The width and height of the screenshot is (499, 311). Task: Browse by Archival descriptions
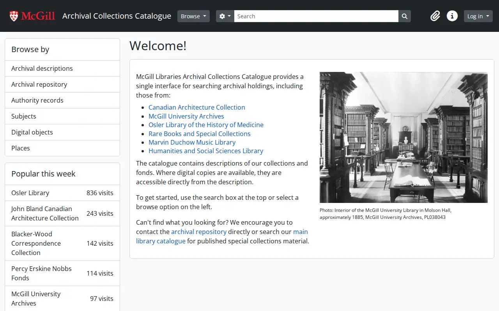coord(62,68)
